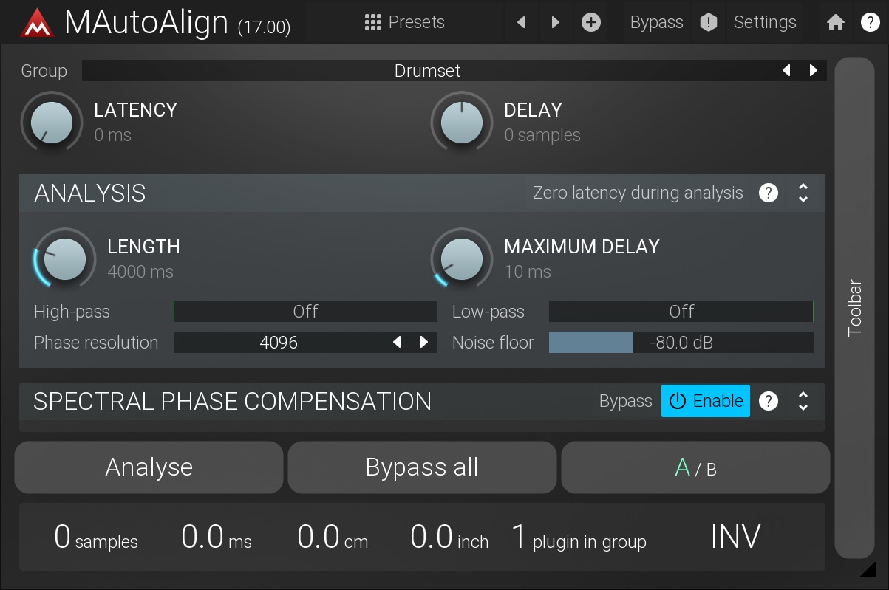This screenshot has width=889, height=590.
Task: Open help for Spectral Phase Compensation
Action: [769, 401]
